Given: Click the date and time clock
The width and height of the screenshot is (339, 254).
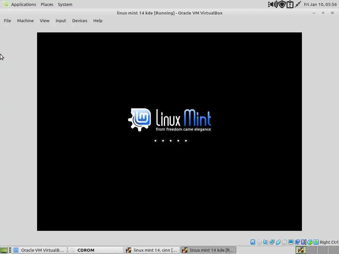Looking at the screenshot, I should tap(320, 4).
